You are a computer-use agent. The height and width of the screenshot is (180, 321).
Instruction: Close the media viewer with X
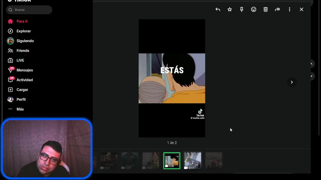coord(301,9)
